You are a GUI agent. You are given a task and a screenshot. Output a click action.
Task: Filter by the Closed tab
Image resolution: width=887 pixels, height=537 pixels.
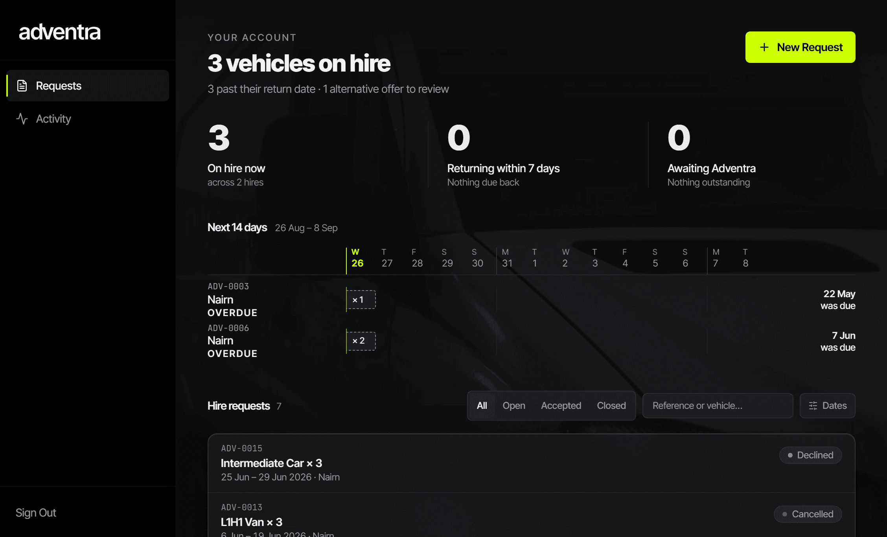(x=611, y=406)
